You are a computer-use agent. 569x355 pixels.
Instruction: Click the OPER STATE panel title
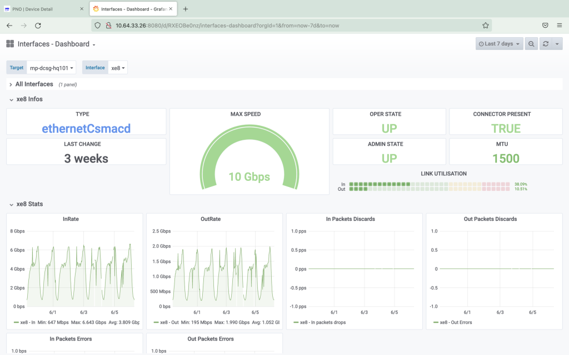click(386, 114)
